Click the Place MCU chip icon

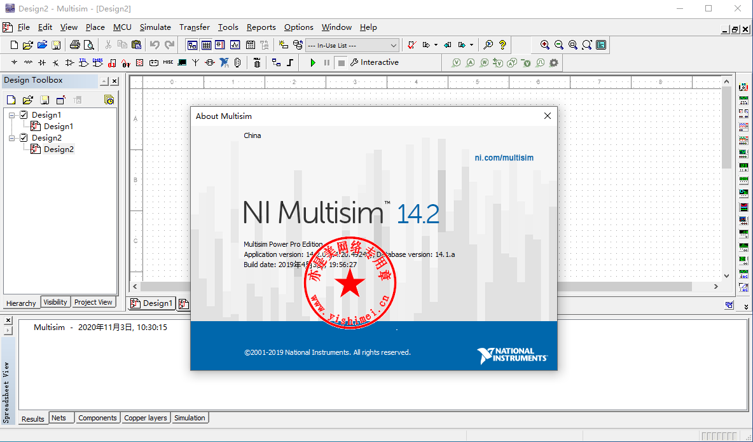pos(257,62)
